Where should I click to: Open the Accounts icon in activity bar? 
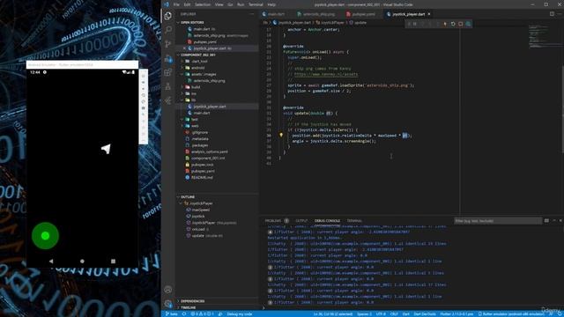168,290
